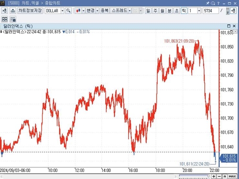
Task: Click the 101.790 price axis label
Action: (227, 75)
